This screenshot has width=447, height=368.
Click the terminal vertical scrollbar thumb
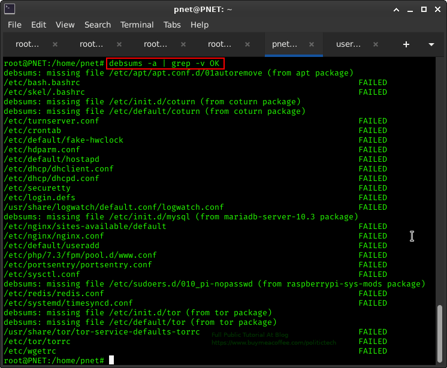tap(440, 334)
